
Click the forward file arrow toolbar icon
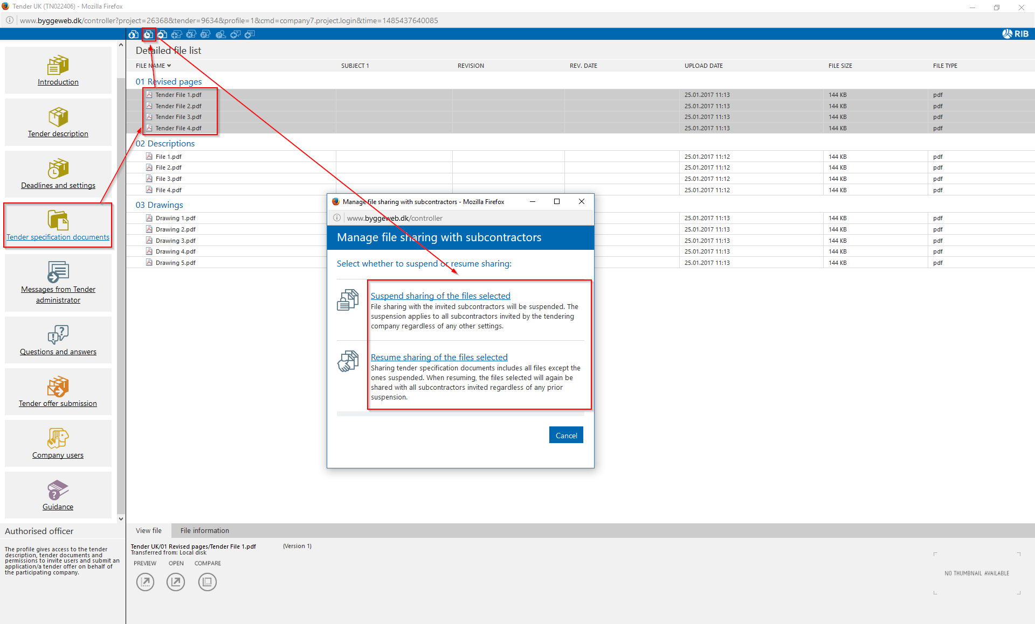point(162,34)
